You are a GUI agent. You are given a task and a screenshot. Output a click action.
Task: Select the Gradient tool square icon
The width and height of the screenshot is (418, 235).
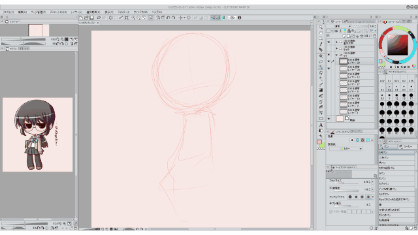coord(321,90)
